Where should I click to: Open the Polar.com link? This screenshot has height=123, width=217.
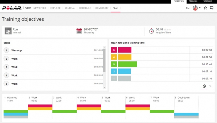[x=207, y=1]
